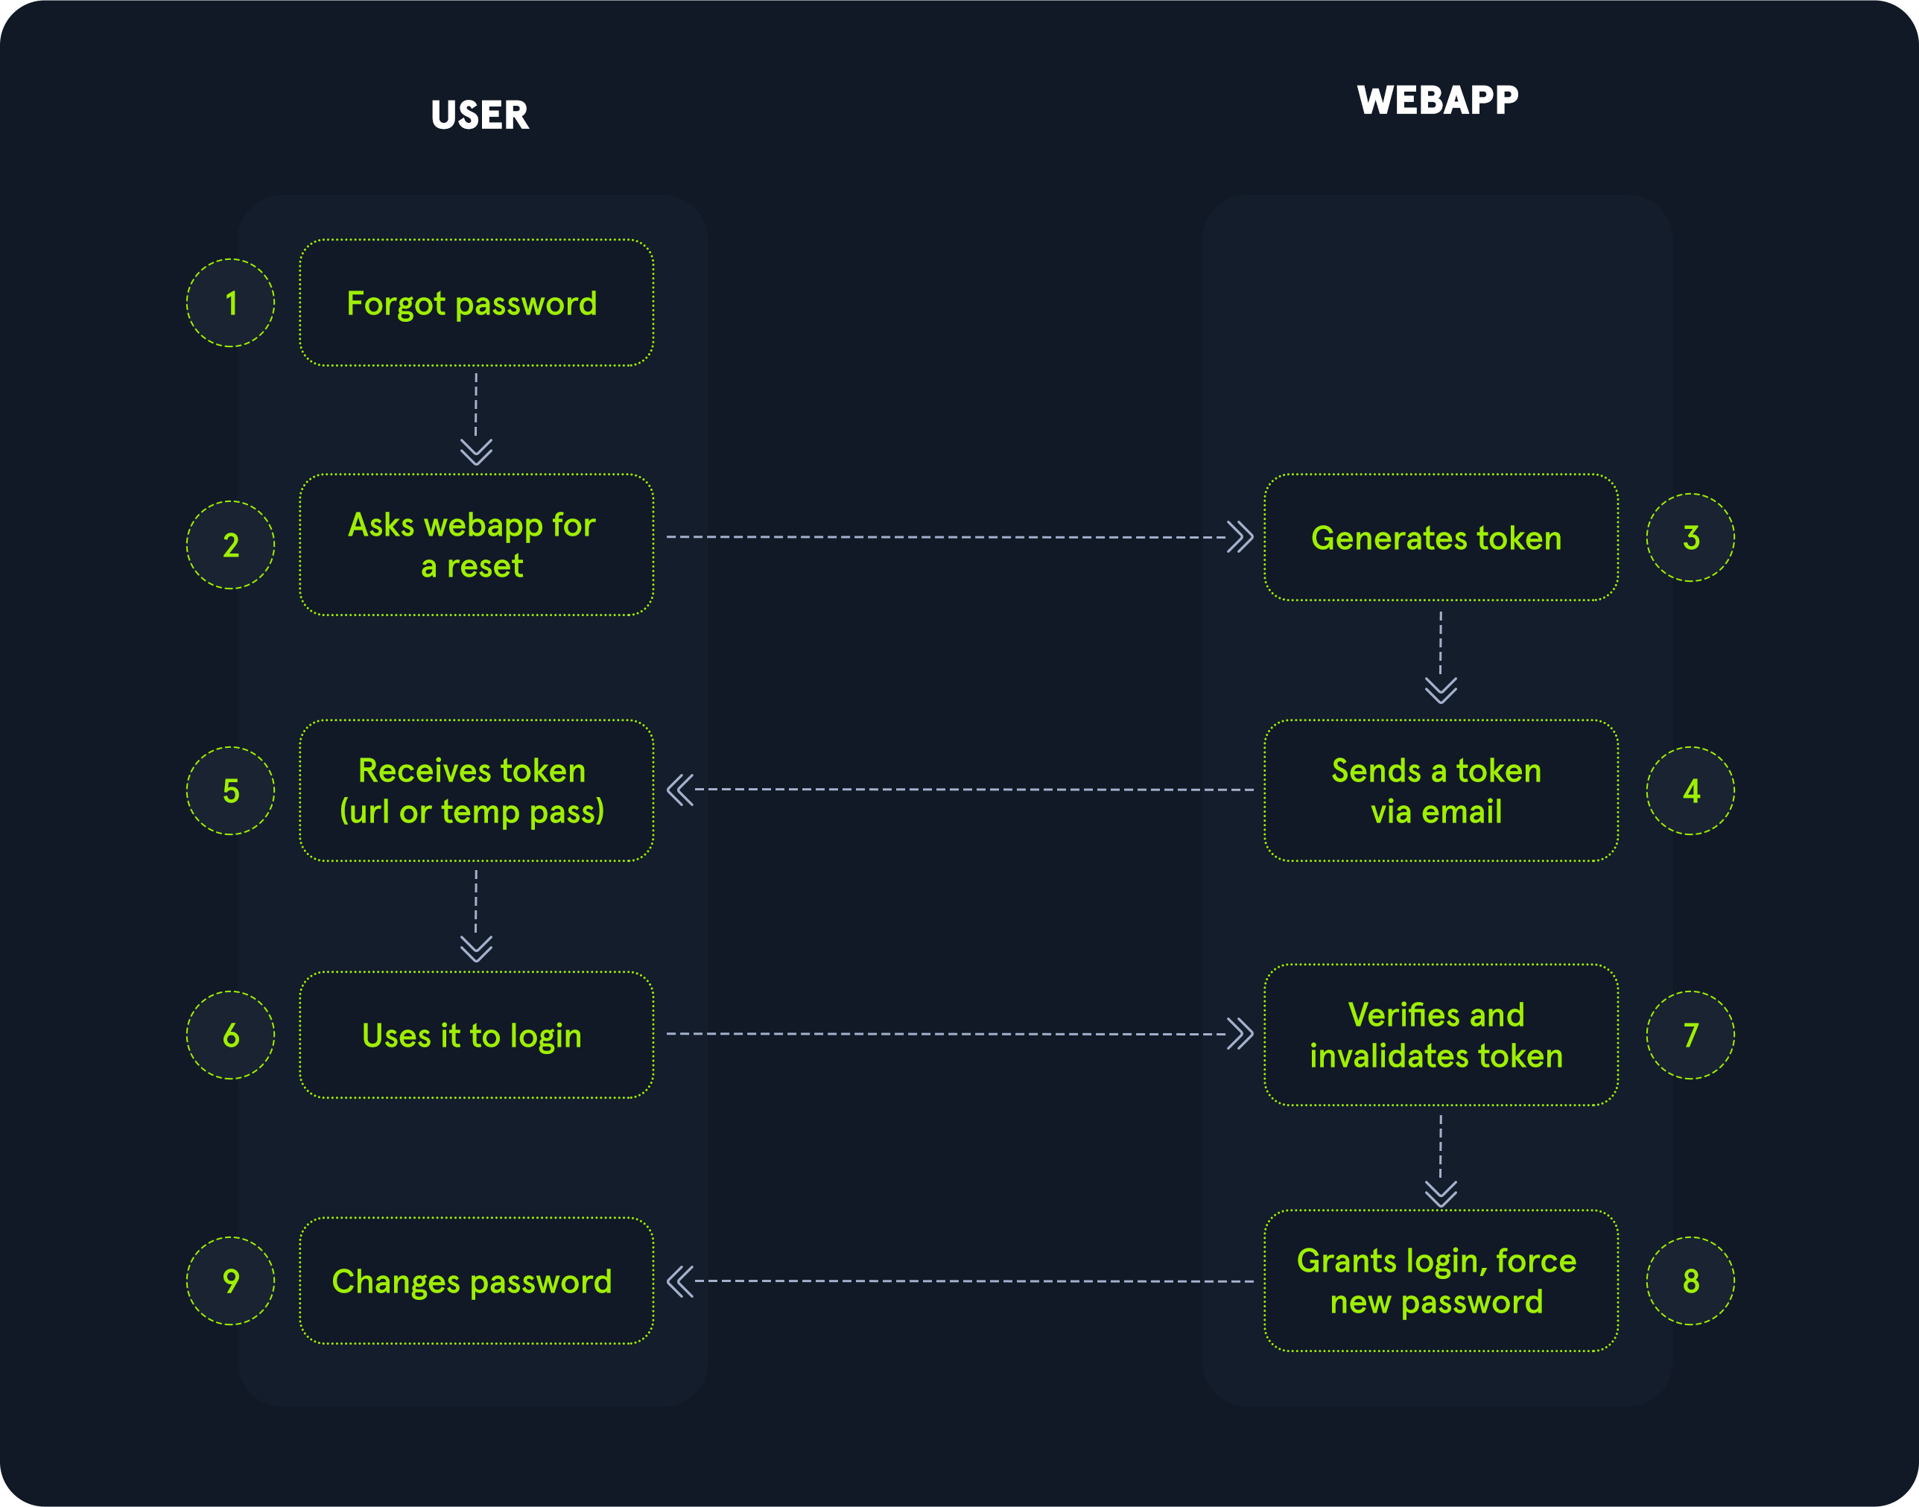Select the Asks webapp for a reset box
Viewport: 1919px width, 1507px height.
click(477, 545)
